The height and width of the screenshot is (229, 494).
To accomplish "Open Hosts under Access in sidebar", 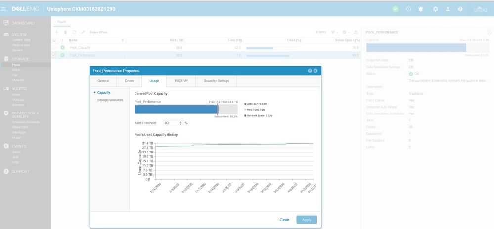I will click(16, 94).
